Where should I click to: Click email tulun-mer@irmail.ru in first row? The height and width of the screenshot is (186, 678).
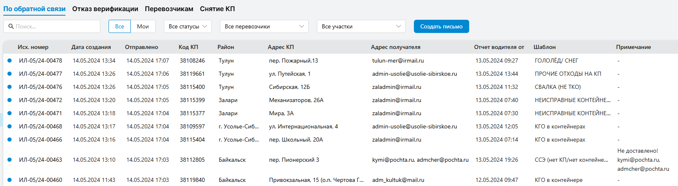pos(398,60)
